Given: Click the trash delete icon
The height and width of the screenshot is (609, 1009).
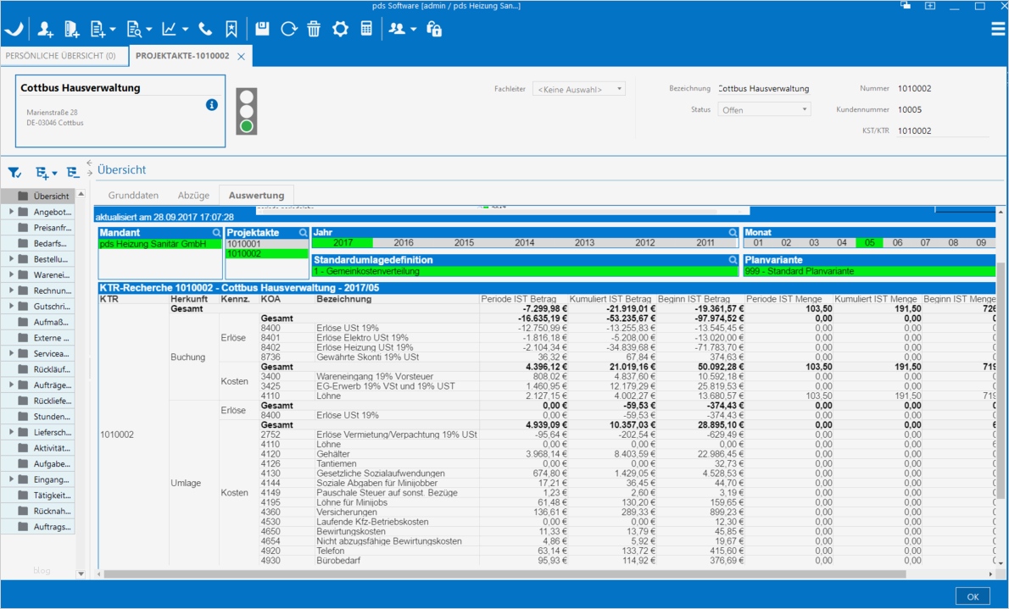Looking at the screenshot, I should coord(314,30).
